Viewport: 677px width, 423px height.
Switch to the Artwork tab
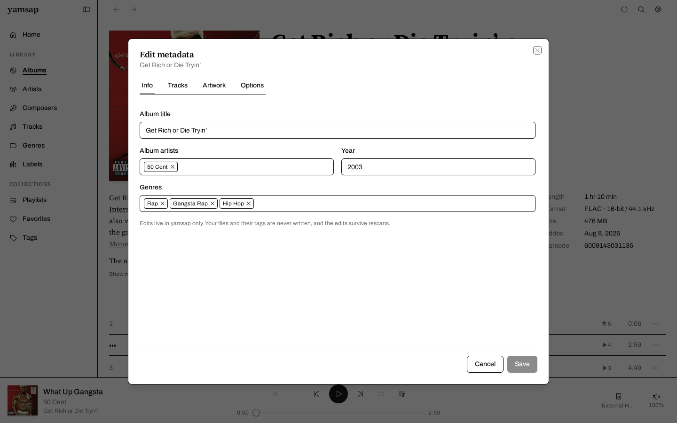(x=214, y=86)
